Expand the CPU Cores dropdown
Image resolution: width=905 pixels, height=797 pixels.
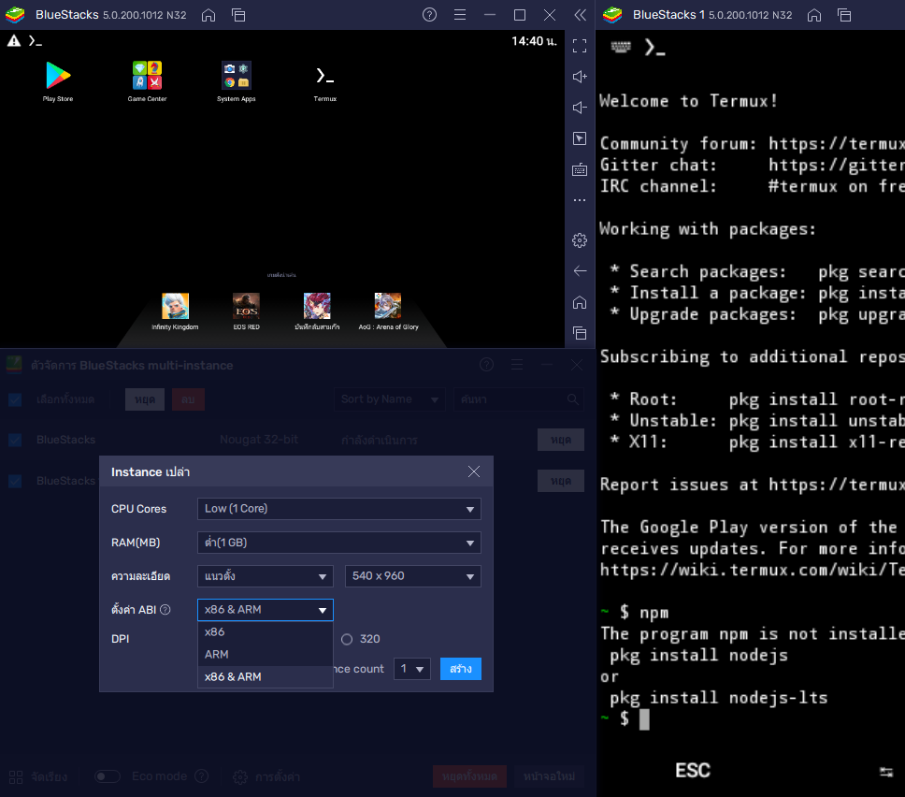(x=338, y=509)
